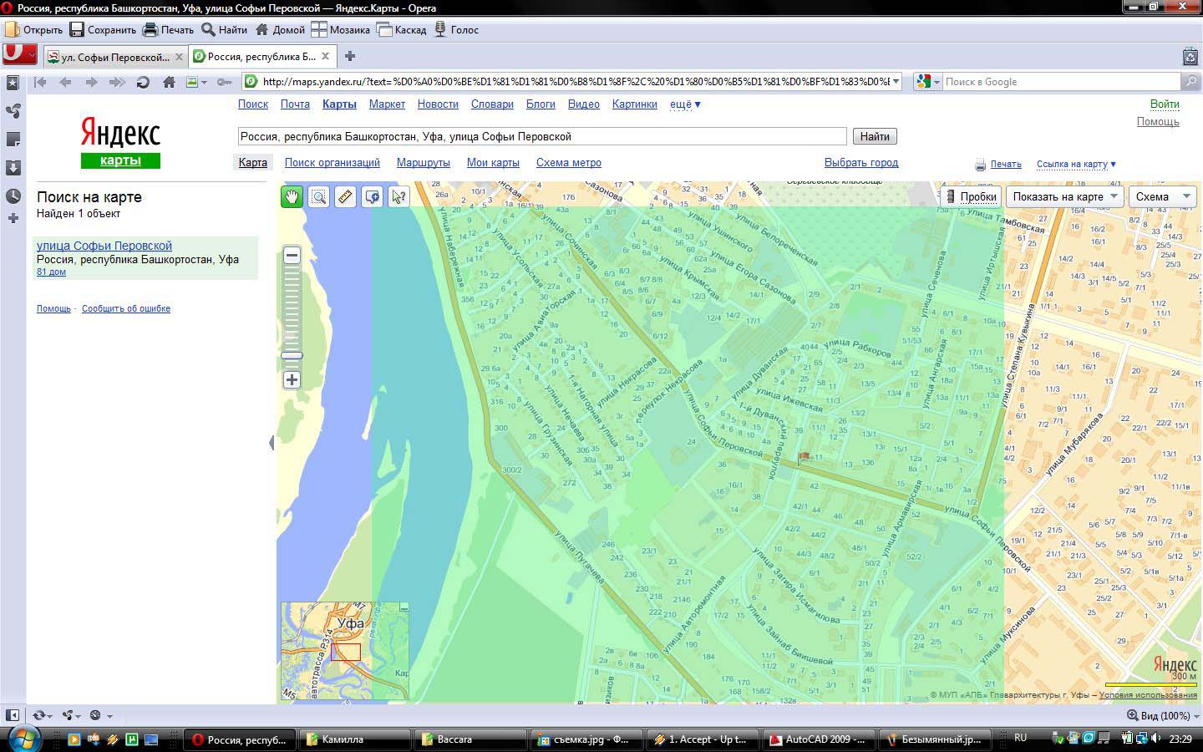Go to Opera home page icon
Image resolution: width=1203 pixels, height=752 pixels.
point(169,82)
